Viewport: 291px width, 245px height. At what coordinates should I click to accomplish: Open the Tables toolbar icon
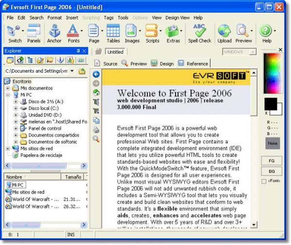pyautogui.click(x=113, y=30)
